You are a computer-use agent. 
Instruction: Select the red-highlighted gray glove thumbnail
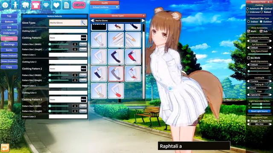[116, 74]
